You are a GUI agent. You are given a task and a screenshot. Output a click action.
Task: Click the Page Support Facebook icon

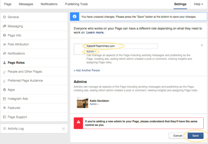click(x=4, y=117)
